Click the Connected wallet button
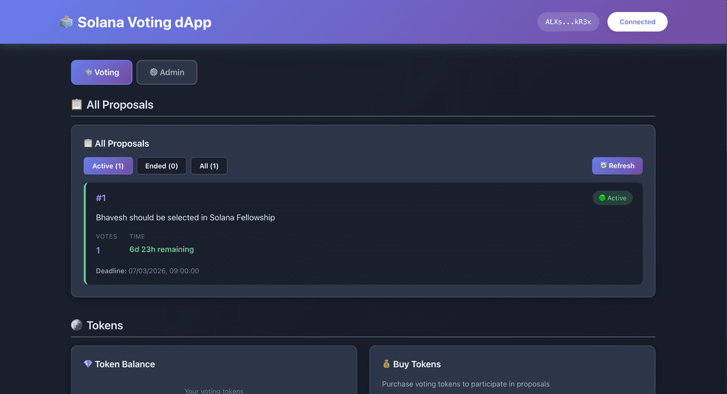Viewport: 727px width, 394px height. [x=637, y=22]
